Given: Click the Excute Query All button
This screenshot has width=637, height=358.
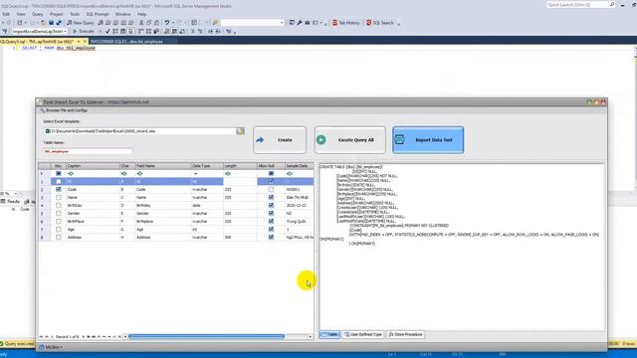Looking at the screenshot, I should pos(349,139).
